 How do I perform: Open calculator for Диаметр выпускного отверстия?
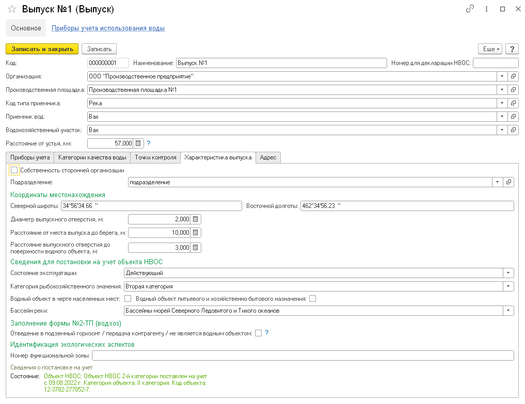click(196, 219)
